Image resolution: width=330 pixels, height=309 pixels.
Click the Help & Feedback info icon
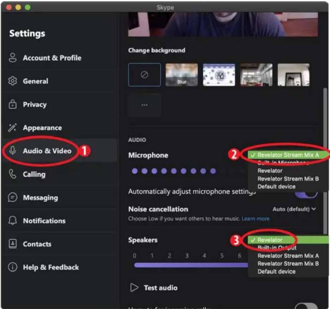tap(13, 267)
